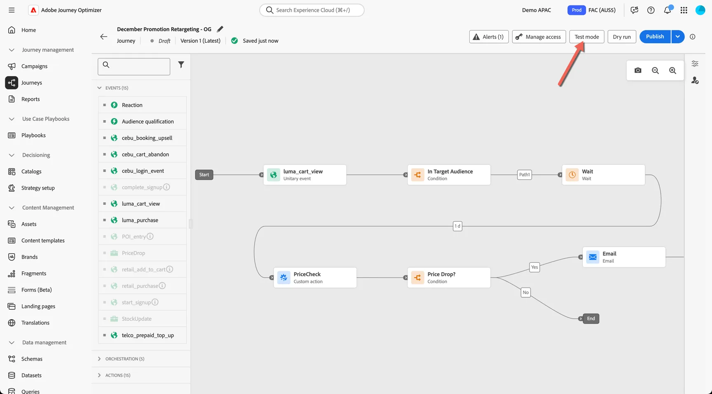Select the Email action node
The image size is (712, 394).
coord(624,257)
